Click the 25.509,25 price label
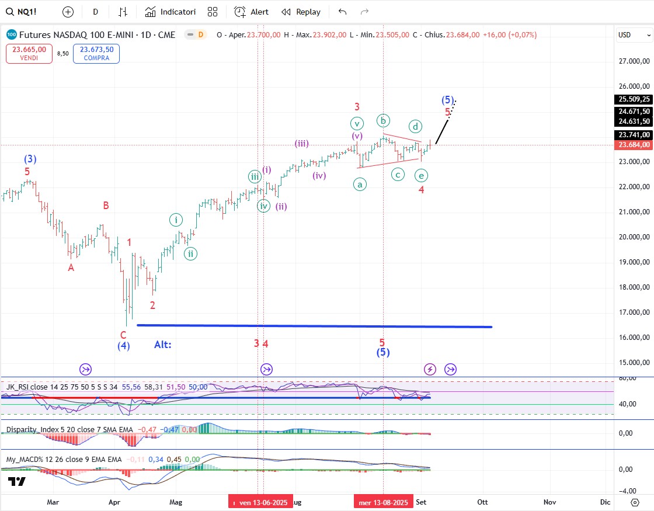Image resolution: width=654 pixels, height=511 pixels. (x=634, y=99)
